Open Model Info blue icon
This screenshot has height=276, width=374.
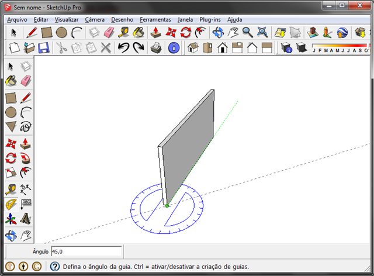tap(174, 48)
